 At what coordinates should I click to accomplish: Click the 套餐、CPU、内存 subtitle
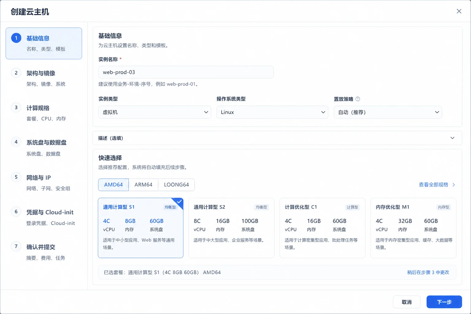click(46, 119)
